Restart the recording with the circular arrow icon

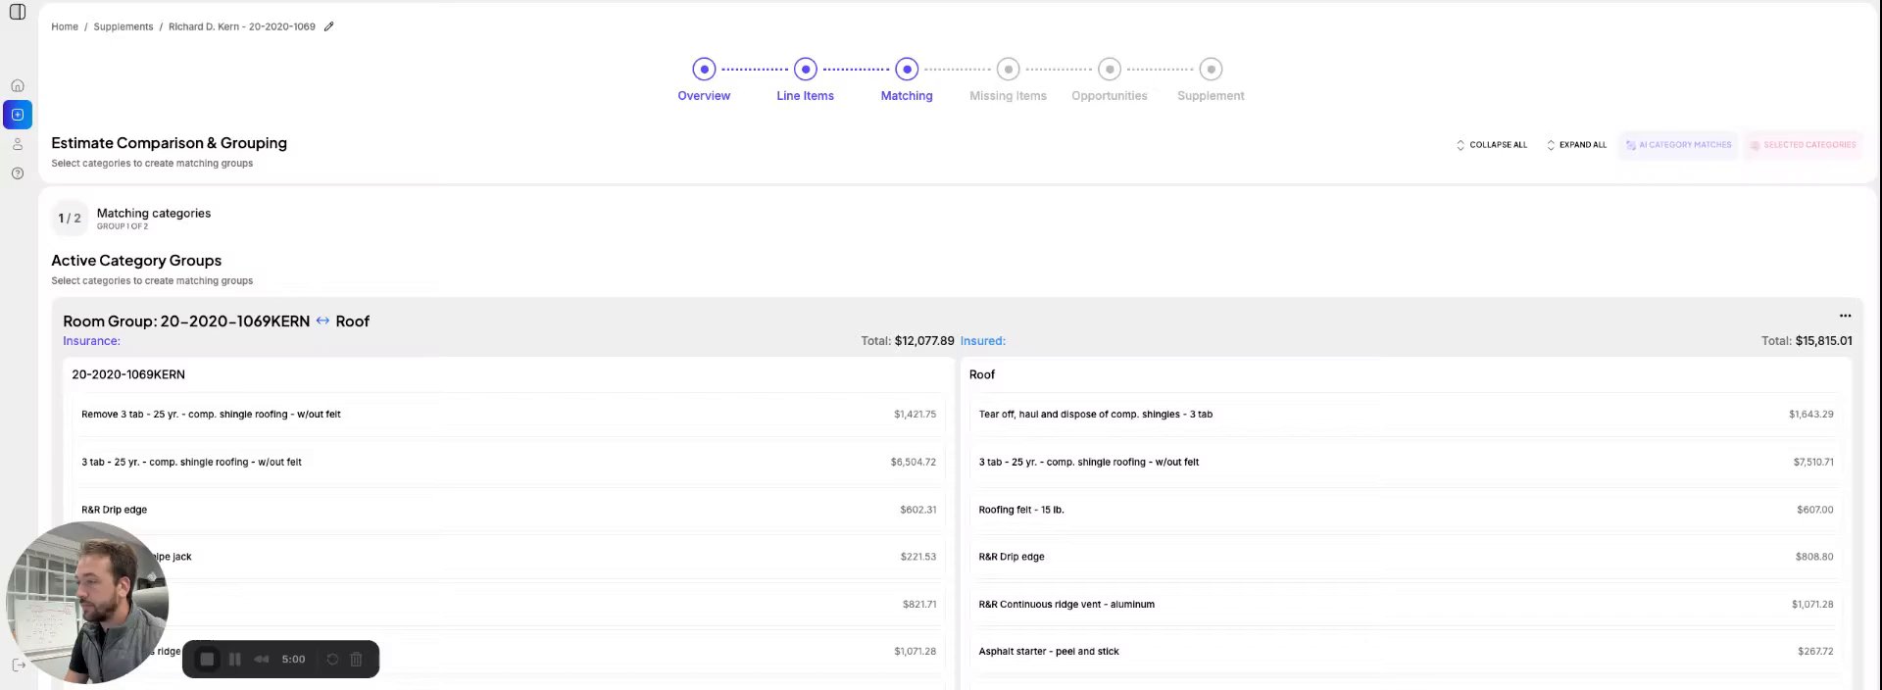[332, 660]
